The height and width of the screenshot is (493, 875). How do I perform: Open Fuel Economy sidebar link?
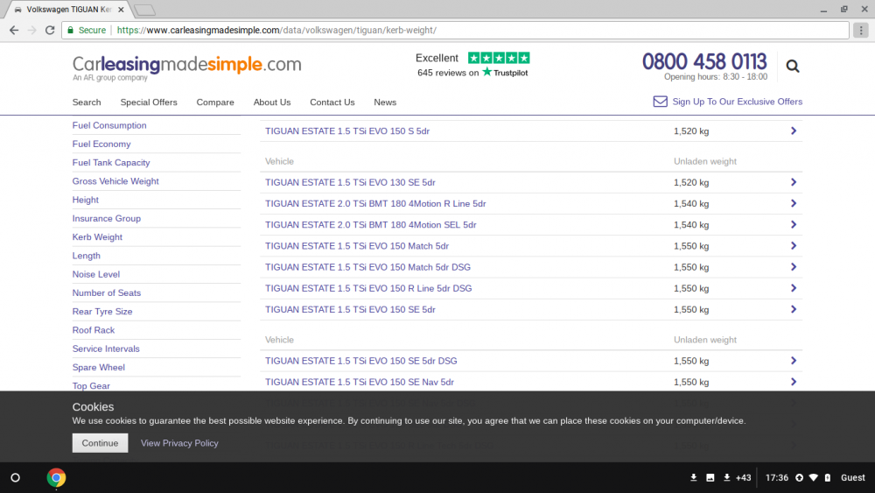point(101,144)
